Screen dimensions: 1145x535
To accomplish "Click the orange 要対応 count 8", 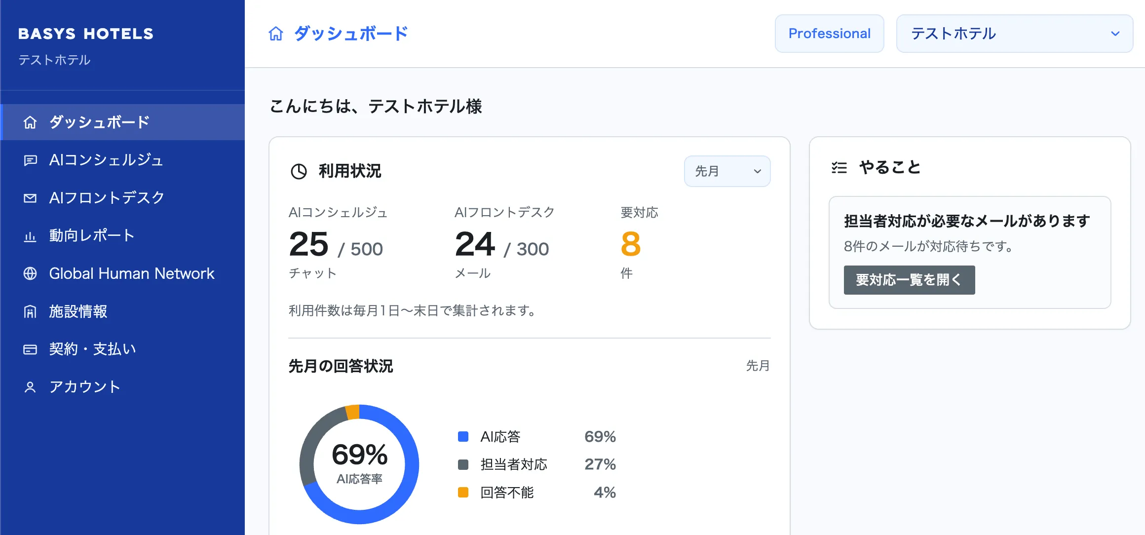I will [631, 244].
